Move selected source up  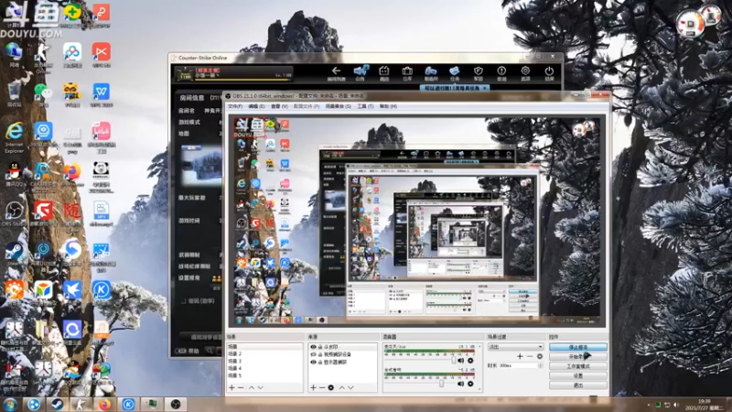341,387
